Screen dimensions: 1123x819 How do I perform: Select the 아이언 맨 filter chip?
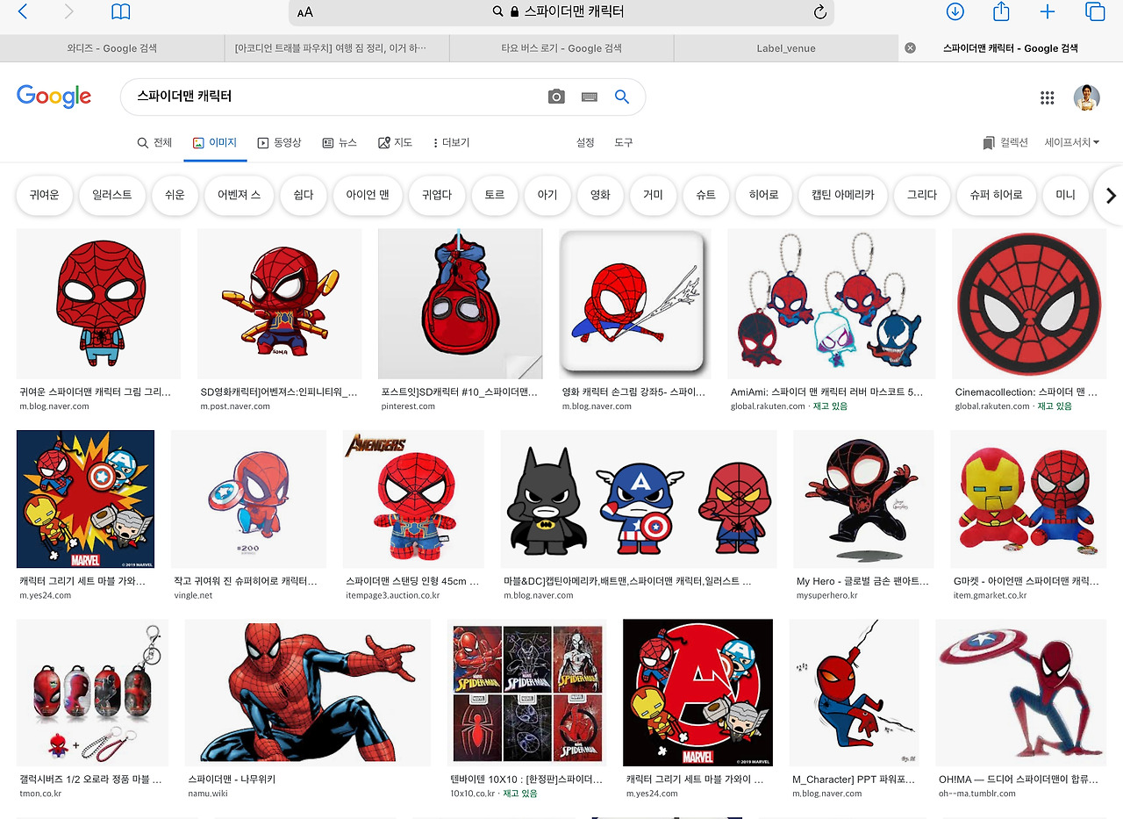[368, 195]
